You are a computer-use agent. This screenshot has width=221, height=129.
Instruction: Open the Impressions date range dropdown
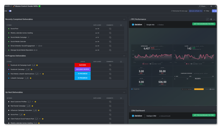click(156, 46)
